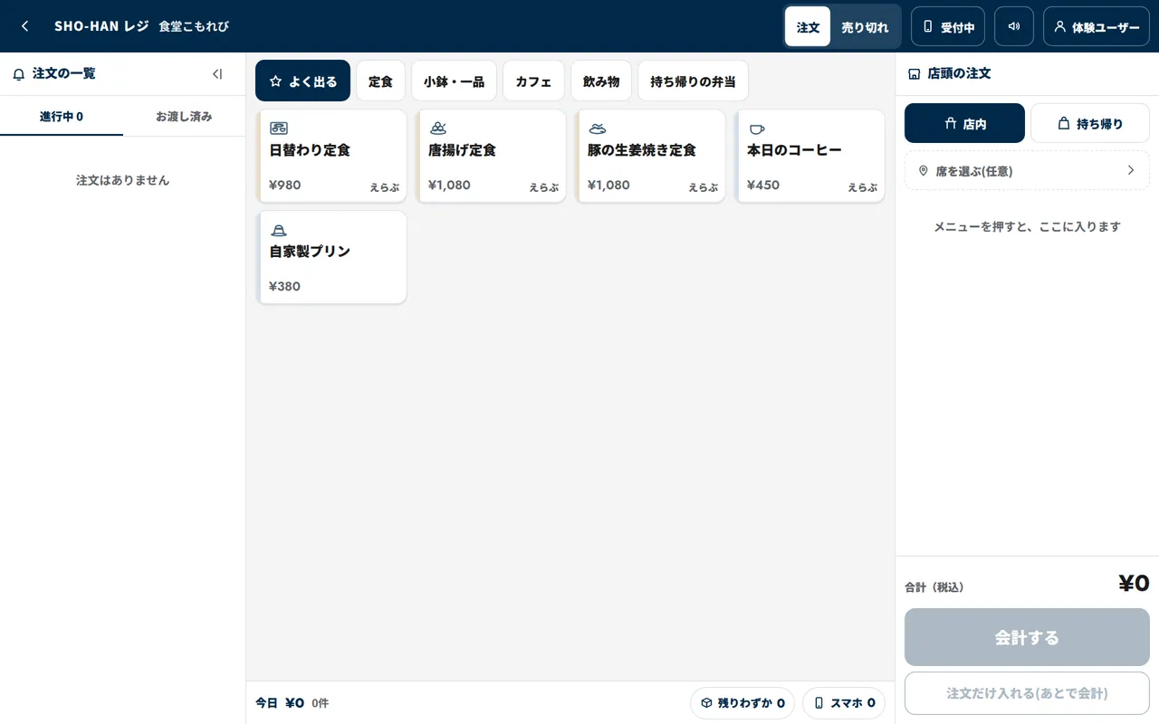Select the 飲み物 category
Viewport: 1159px width, 724px height.
[601, 81]
